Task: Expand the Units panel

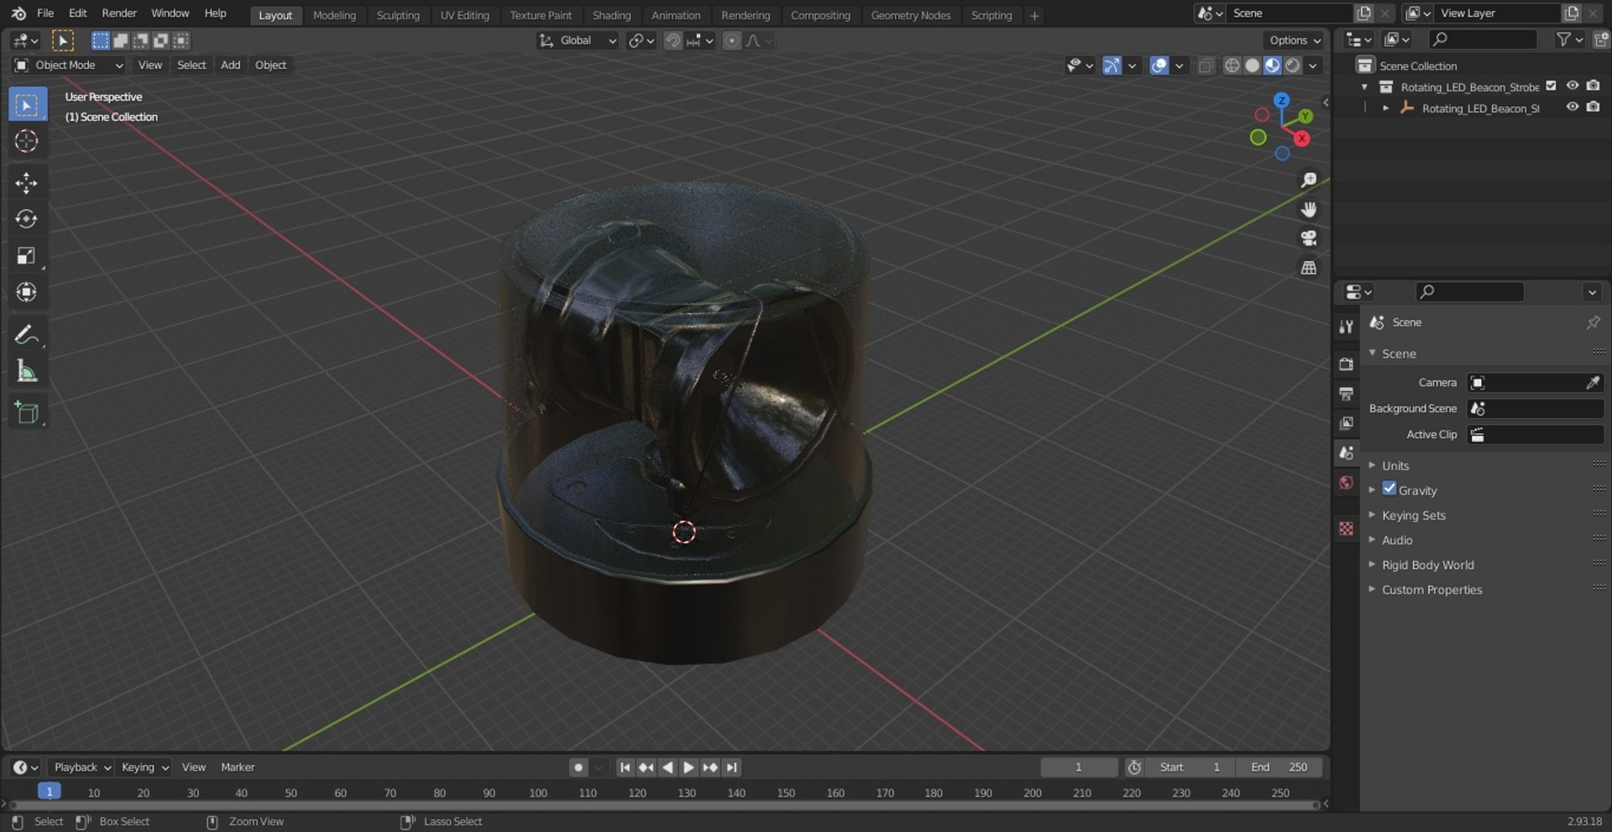Action: [x=1395, y=466]
